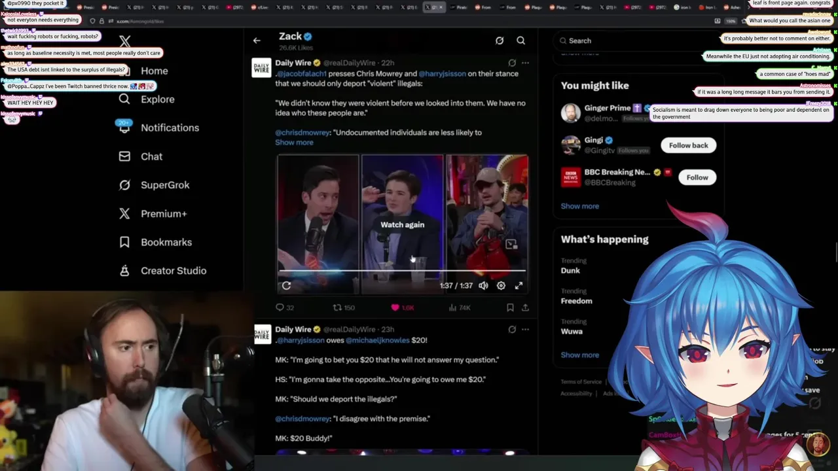Replay the video with the circular arrow
This screenshot has height=471, width=838.
point(286,286)
